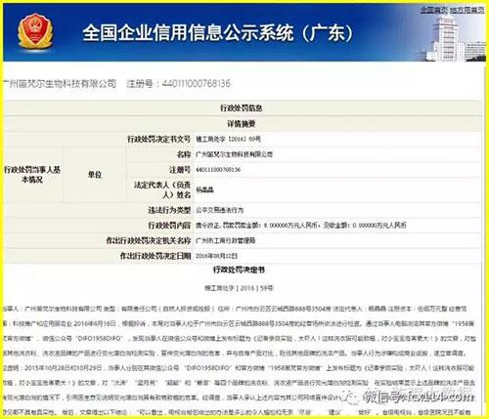Select the authority name 广州市工商行政管理局
This screenshot has width=489, height=419.
(226, 240)
